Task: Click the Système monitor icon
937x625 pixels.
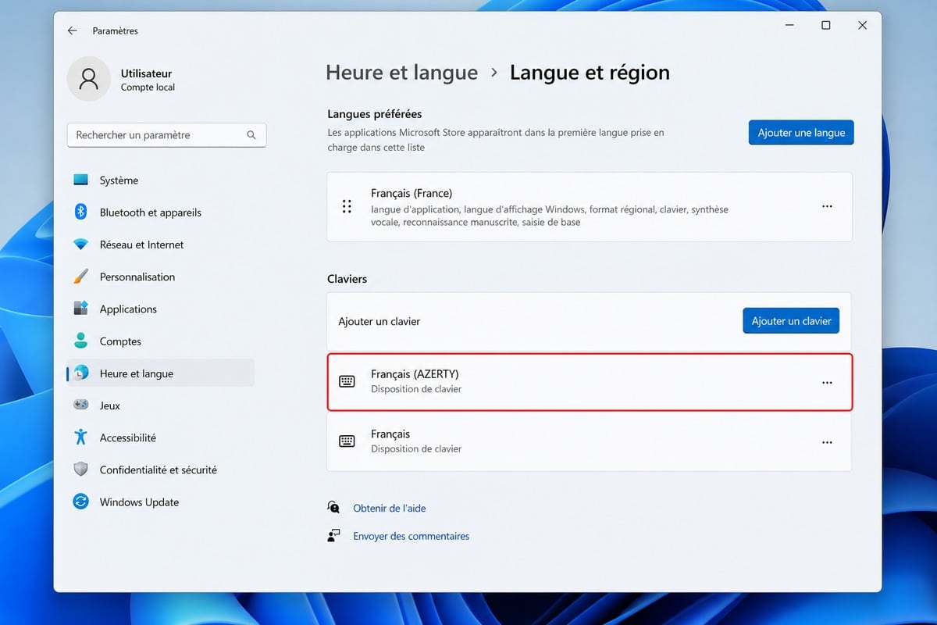Action: coord(80,180)
